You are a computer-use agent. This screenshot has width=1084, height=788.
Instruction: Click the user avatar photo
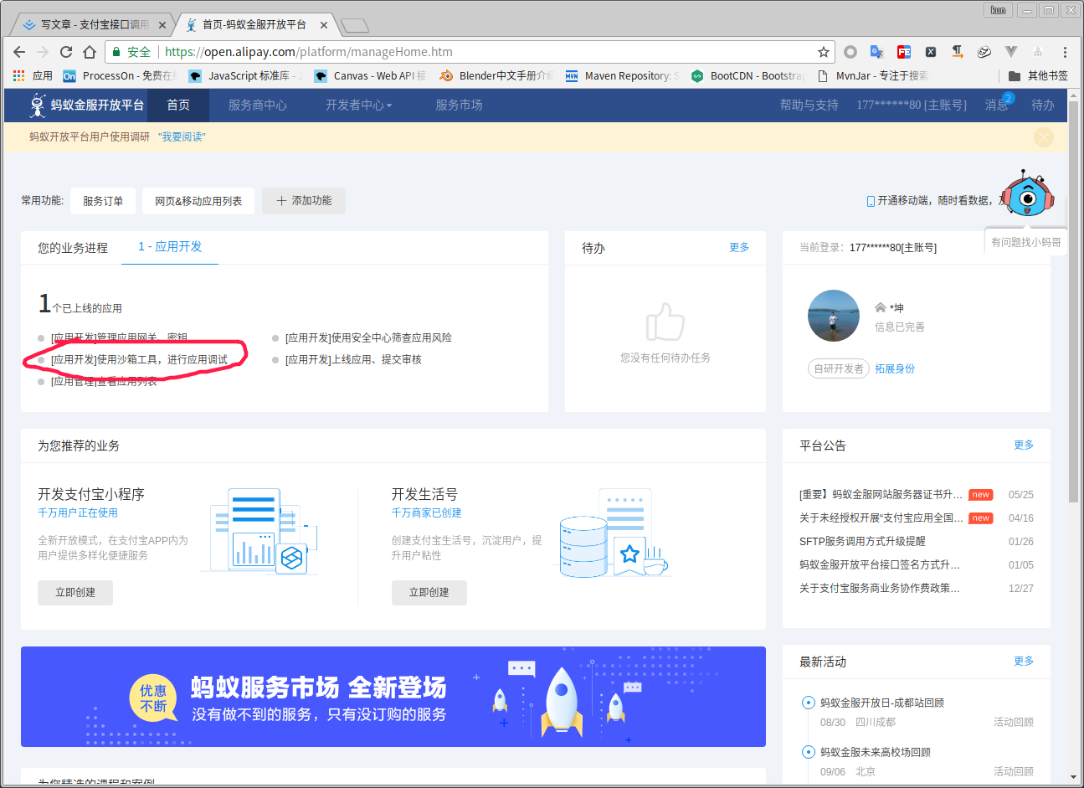point(834,316)
